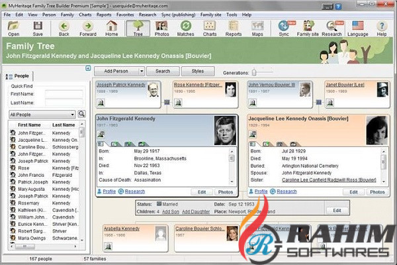Open the Home view in toolbar
Screen dimensions: 397x265
point(112,28)
